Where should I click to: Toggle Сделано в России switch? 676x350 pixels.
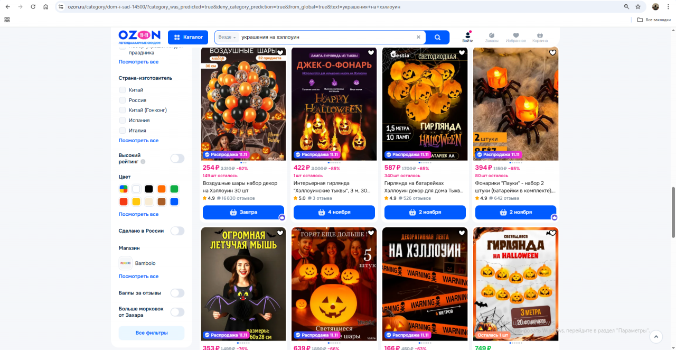pyautogui.click(x=177, y=231)
